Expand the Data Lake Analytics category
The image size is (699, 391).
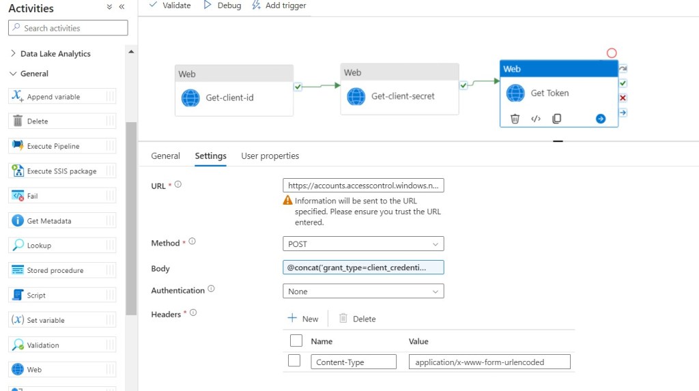click(x=14, y=54)
